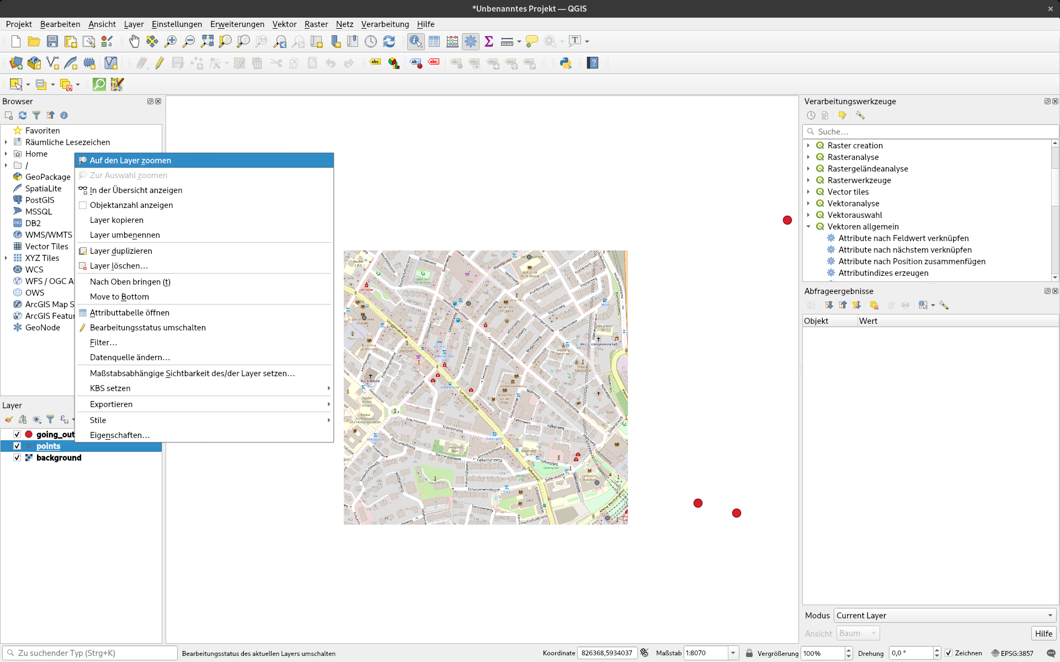
Task: Click the Zoom In magnifier tool
Action: click(x=171, y=41)
